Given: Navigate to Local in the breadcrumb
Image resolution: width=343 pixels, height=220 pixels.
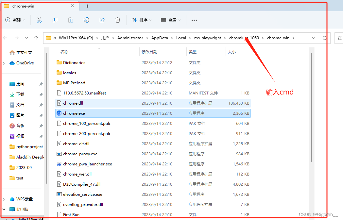Looking at the screenshot, I should click(181, 38).
